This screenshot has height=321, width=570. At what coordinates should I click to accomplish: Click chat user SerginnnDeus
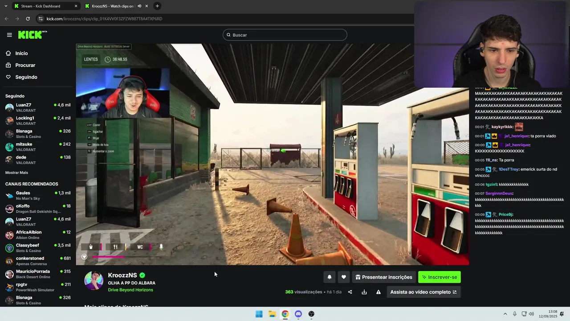(x=499, y=193)
